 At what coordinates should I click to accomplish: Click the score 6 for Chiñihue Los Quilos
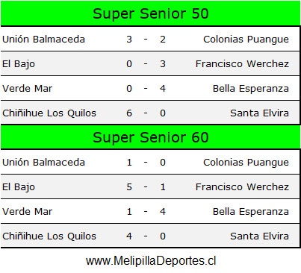click(129, 113)
